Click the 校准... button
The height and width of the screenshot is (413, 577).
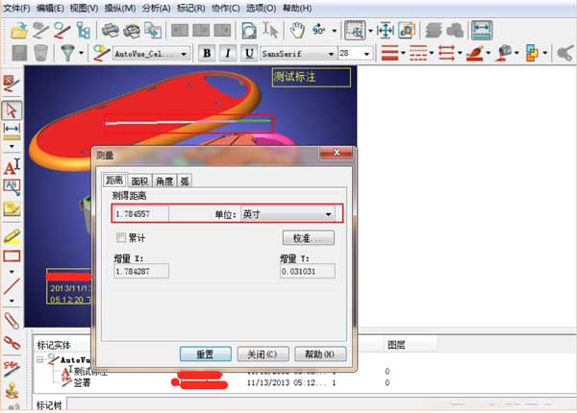[x=309, y=238]
